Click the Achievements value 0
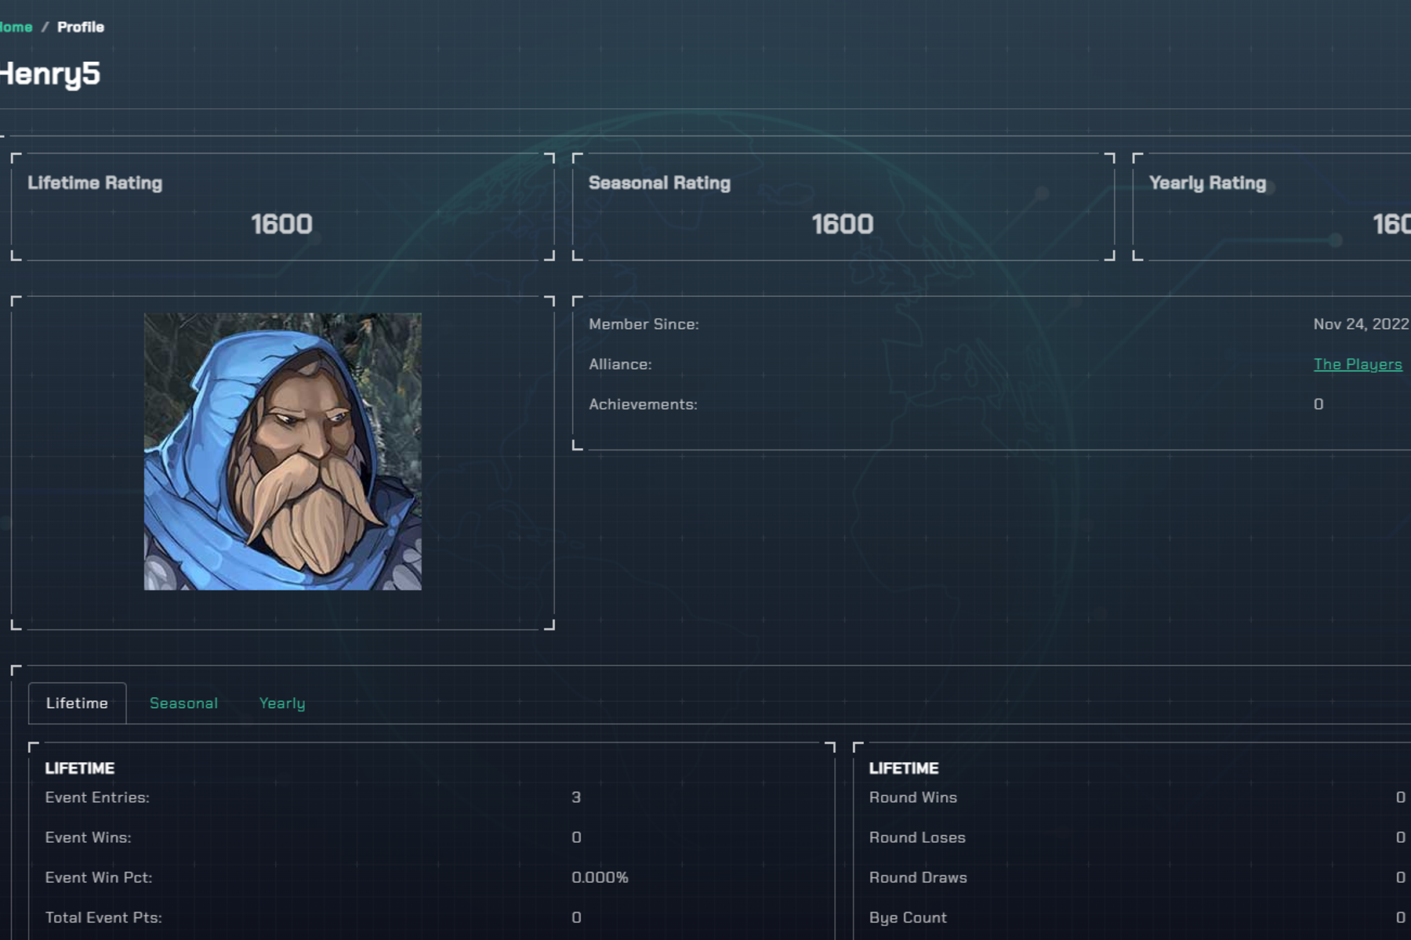Image resolution: width=1411 pixels, height=940 pixels. click(x=1319, y=404)
